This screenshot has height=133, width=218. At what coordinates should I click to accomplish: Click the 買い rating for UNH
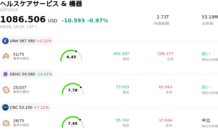[x=206, y=54]
